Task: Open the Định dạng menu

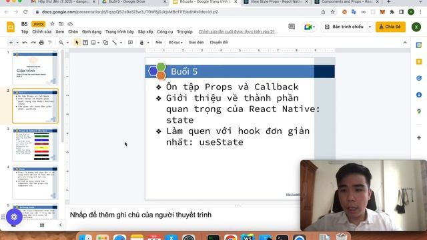Action: tap(92, 32)
